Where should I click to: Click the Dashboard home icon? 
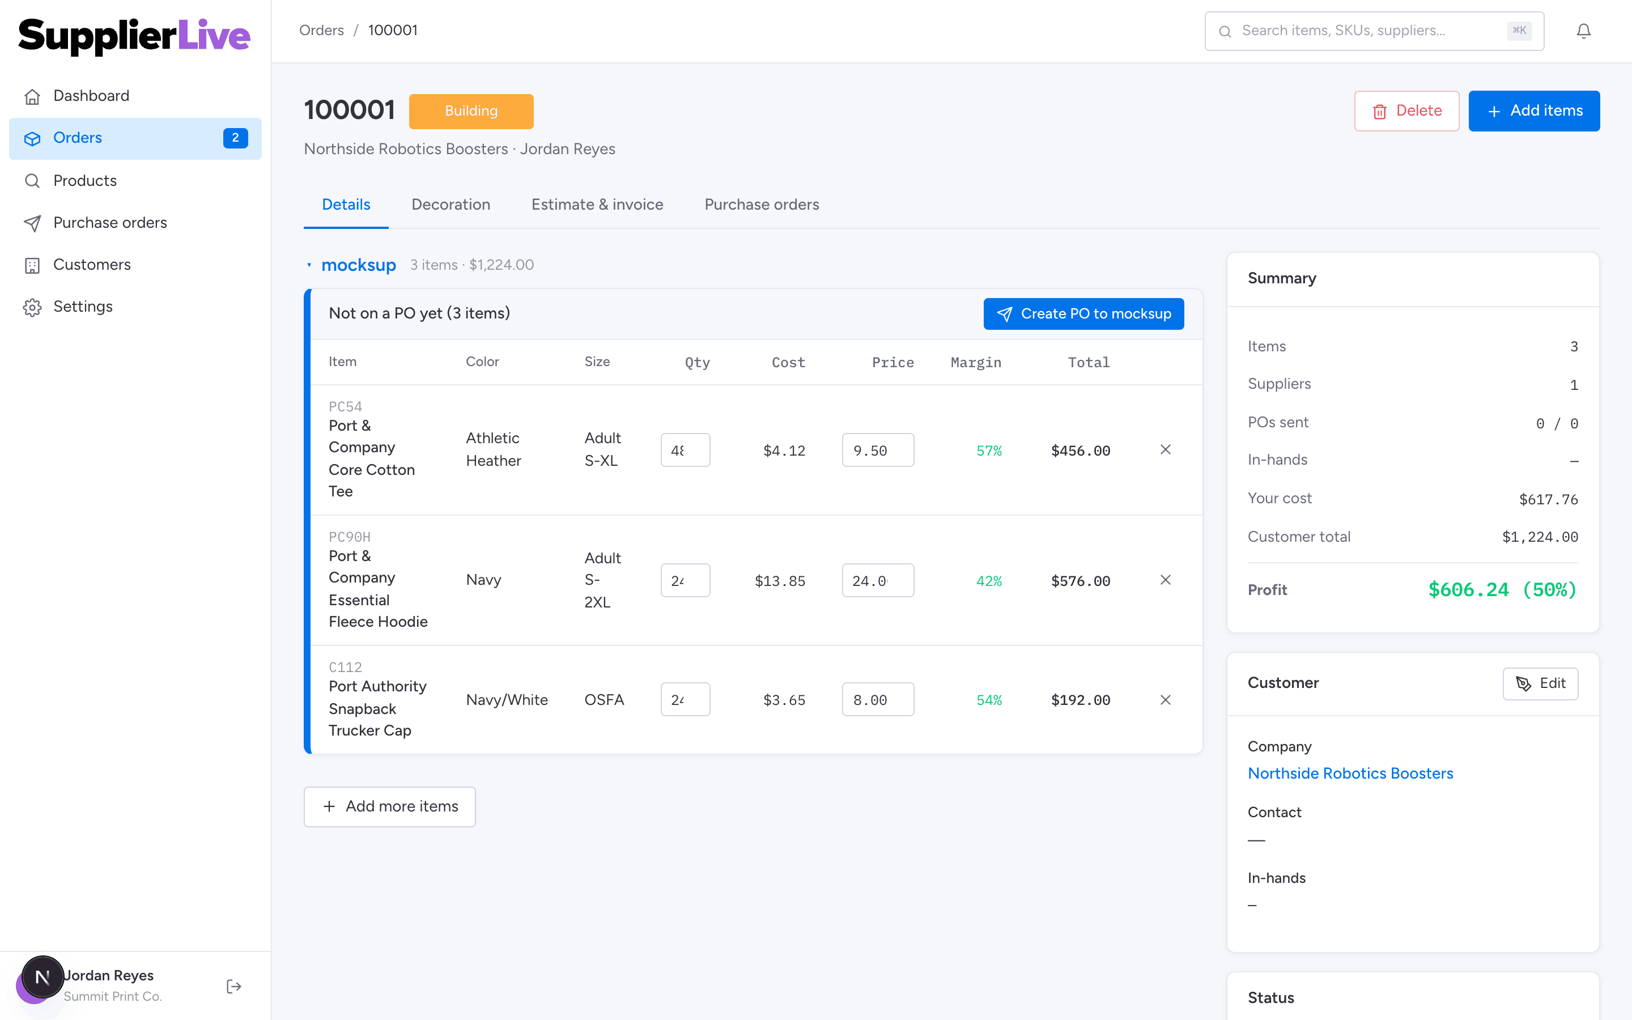32,96
